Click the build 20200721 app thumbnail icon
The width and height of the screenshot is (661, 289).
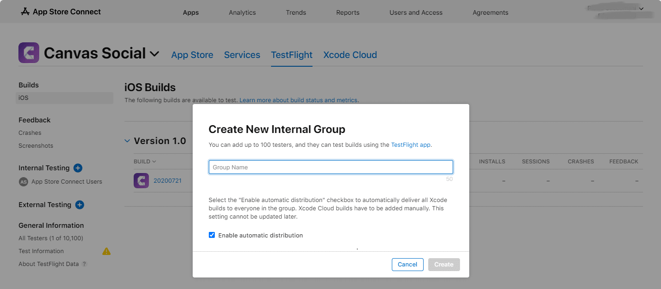pyautogui.click(x=141, y=180)
